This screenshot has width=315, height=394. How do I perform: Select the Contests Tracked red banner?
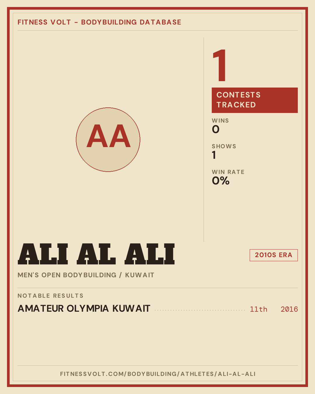click(255, 100)
